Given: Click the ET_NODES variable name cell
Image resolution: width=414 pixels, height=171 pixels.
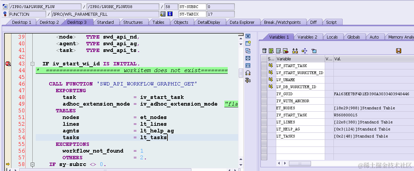Looking at the screenshot, I should tap(300, 108).
